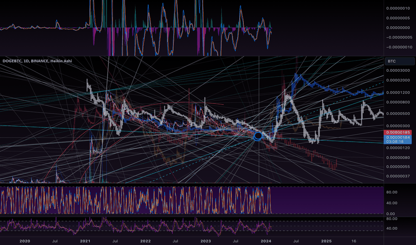Click the −0.00000005 value on top indicator scale

coord(399,37)
